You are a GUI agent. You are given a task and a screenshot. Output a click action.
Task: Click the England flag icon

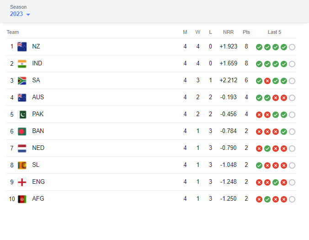[22, 182]
